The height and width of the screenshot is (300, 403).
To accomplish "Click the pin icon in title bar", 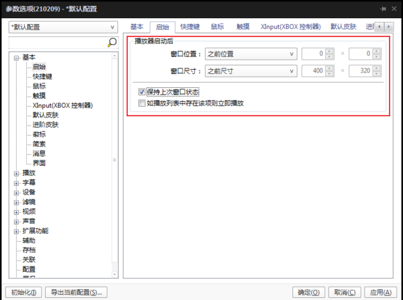I will (x=382, y=9).
